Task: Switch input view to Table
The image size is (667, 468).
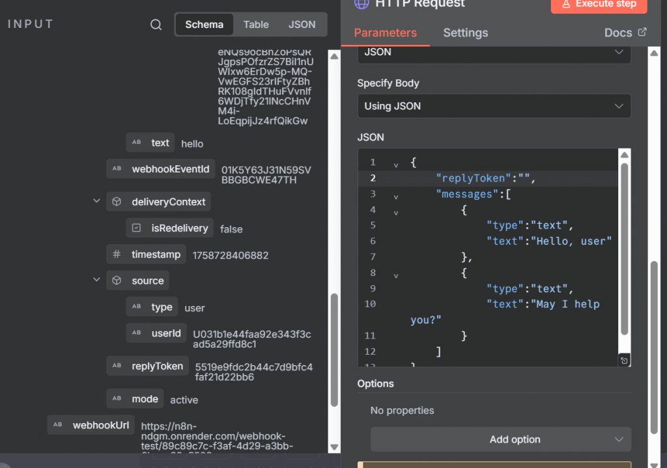Action: point(256,25)
